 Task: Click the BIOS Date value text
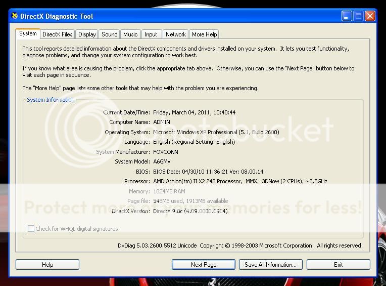coord(208,172)
